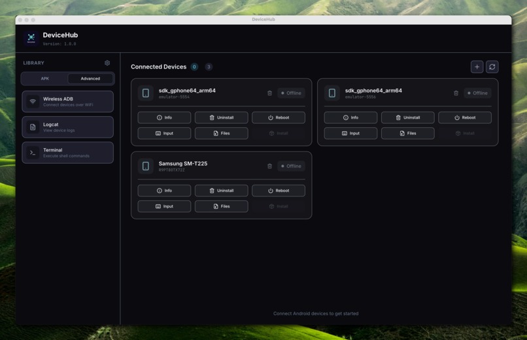The width and height of the screenshot is (527, 340).
Task: Open Logcat to view device logs
Action: coord(67,127)
